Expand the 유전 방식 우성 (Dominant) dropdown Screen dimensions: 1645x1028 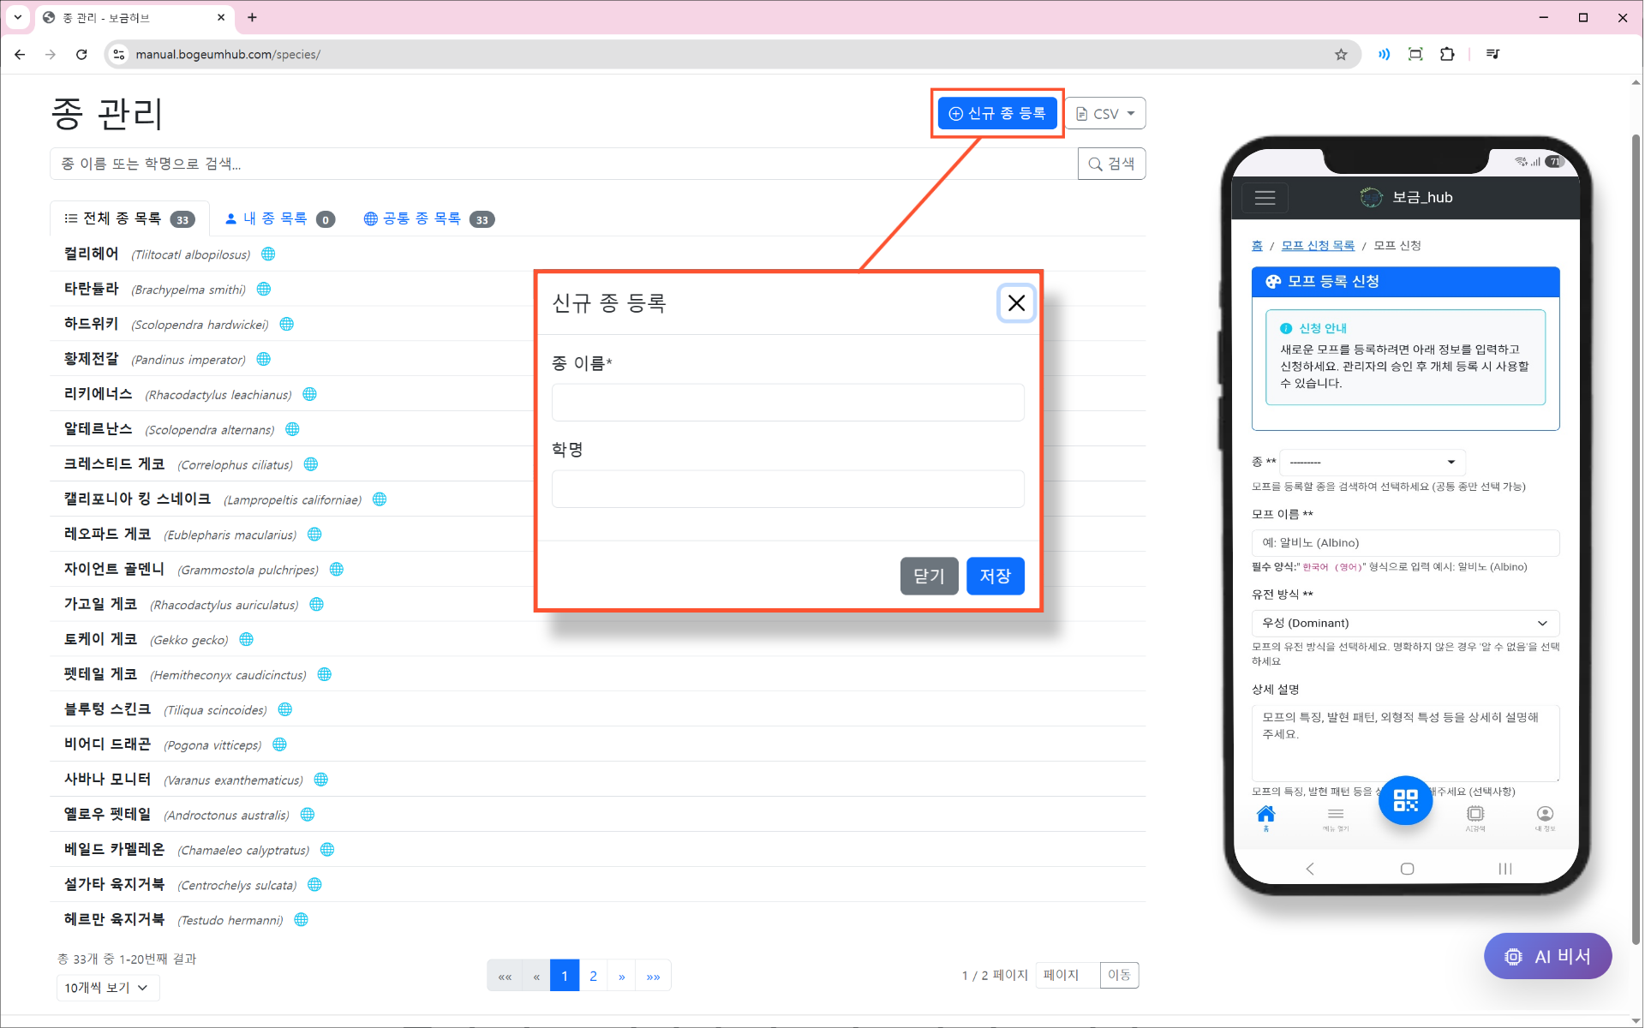(x=1405, y=623)
